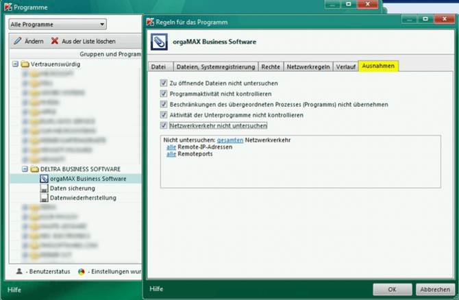Click the Vertrauenswürdig folder icon
459x300 pixels.
click(25, 64)
